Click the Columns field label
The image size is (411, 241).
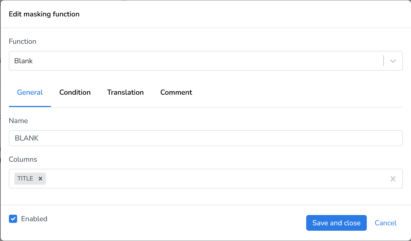(23, 159)
